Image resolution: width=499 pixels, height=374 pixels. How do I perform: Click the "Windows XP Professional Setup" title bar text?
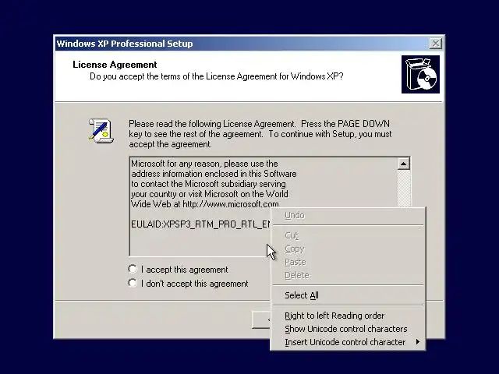(x=125, y=44)
